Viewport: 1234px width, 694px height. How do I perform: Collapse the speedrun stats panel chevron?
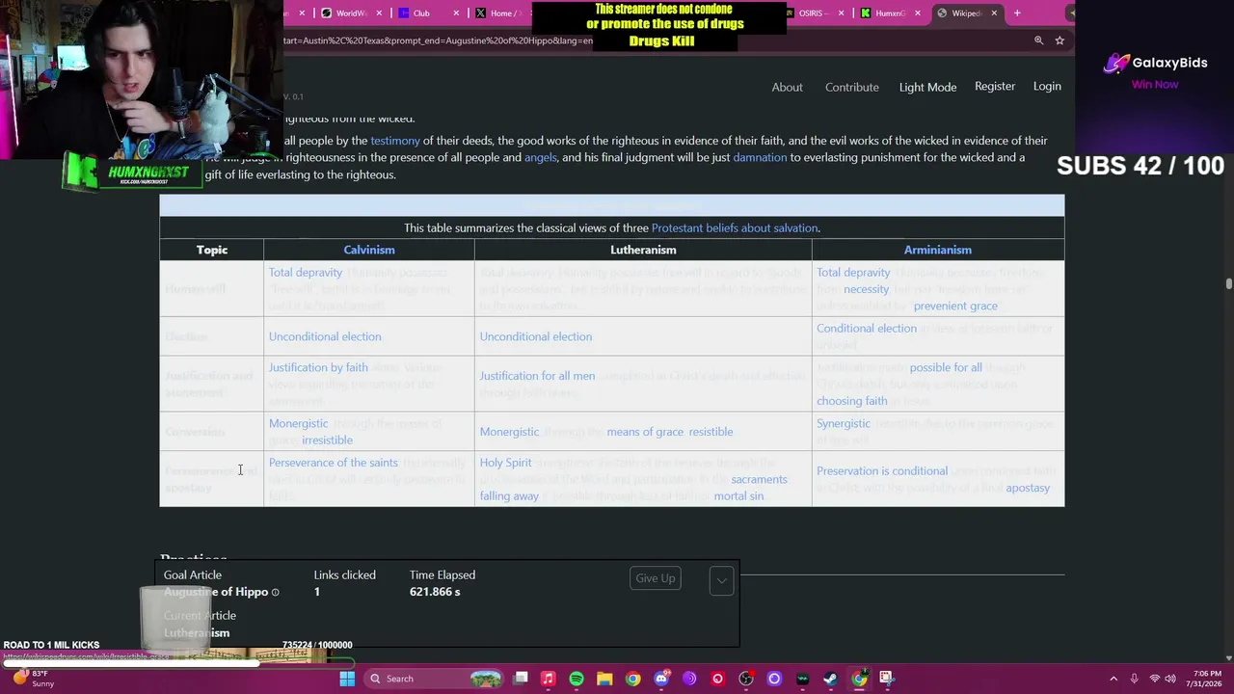click(721, 580)
